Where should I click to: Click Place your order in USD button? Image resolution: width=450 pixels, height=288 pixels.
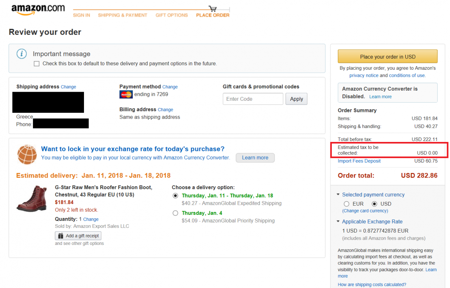[x=388, y=57]
